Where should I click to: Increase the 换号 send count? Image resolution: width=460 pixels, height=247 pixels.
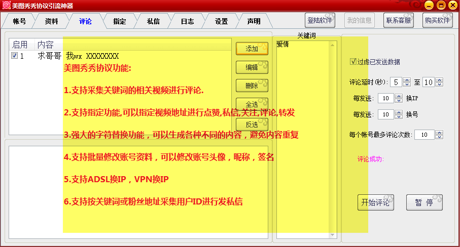coord(399,112)
